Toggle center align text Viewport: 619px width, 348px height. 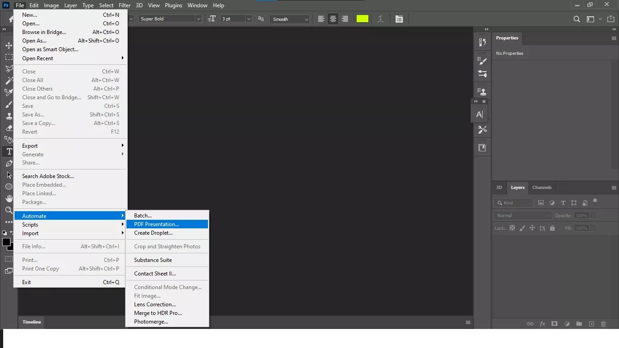coord(333,19)
